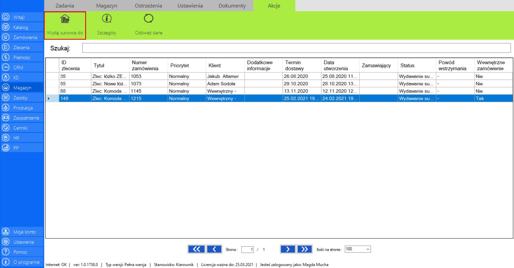This screenshot has width=514, height=268.
Task: Switch to Ustawienia top tab
Action: pos(190,6)
